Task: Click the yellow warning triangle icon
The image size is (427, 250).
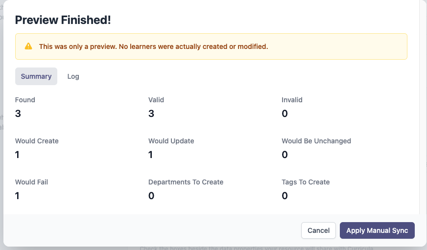Action: pyautogui.click(x=28, y=46)
